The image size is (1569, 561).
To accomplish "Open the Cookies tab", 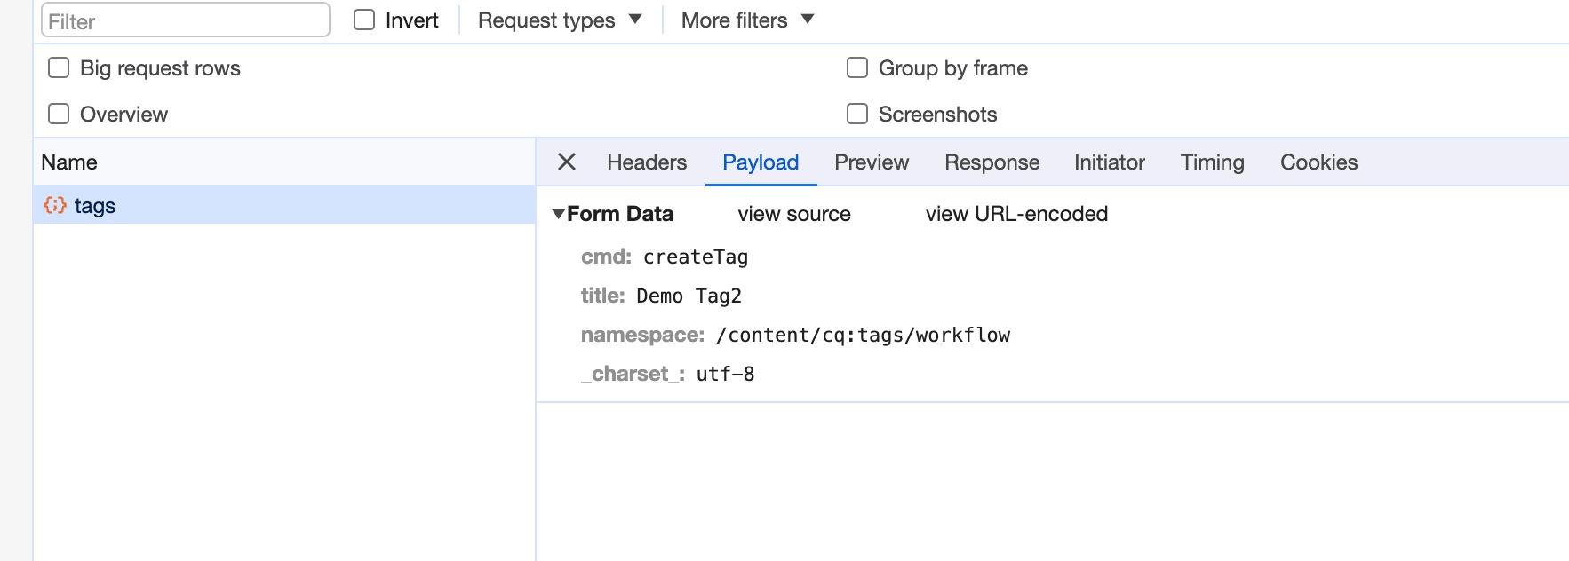I will pos(1318,162).
